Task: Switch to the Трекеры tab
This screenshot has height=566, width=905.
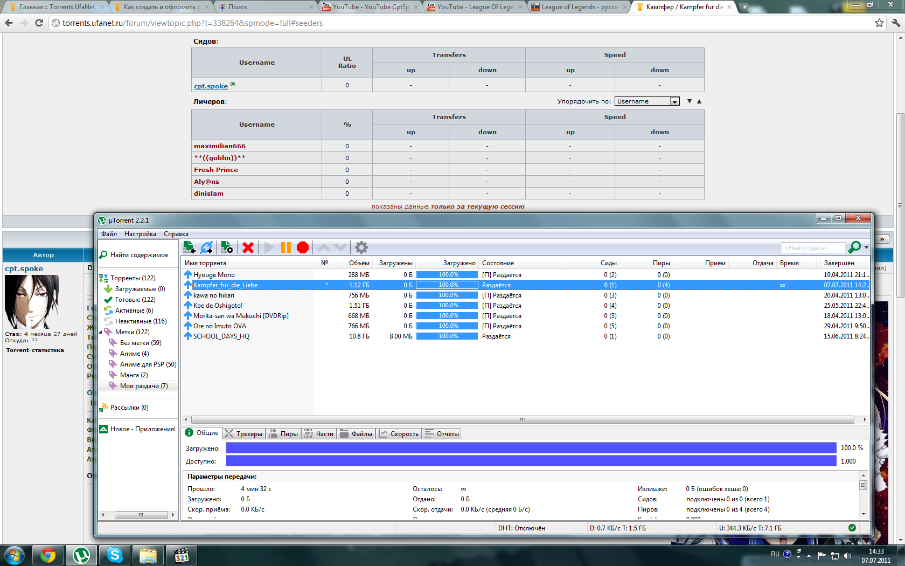Action: [244, 434]
